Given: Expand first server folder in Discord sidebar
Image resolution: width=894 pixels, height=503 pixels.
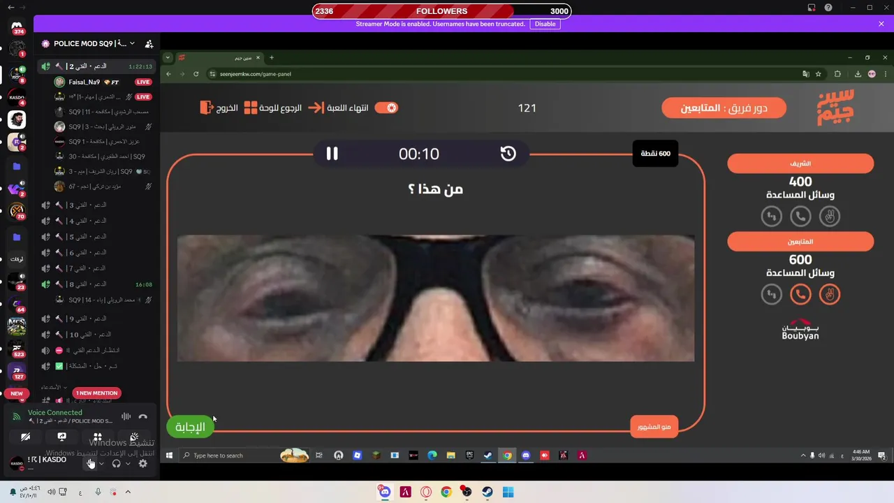Looking at the screenshot, I should 17,166.
